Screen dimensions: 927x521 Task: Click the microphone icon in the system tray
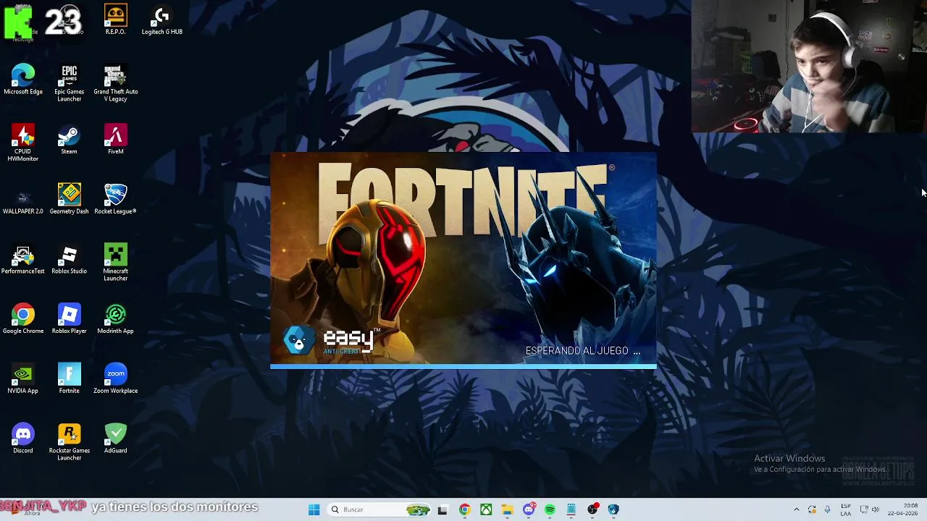(827, 509)
